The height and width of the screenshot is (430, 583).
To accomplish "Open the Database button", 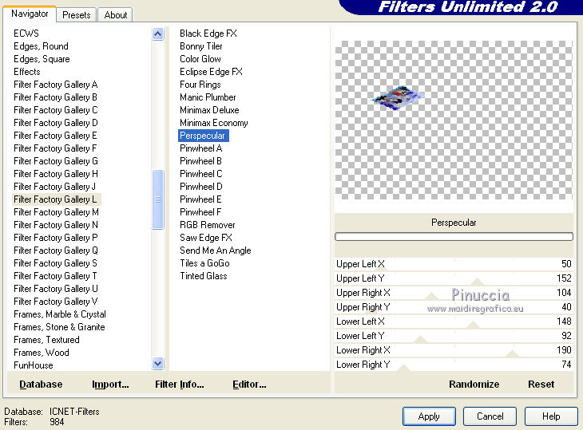I will pos(41,384).
